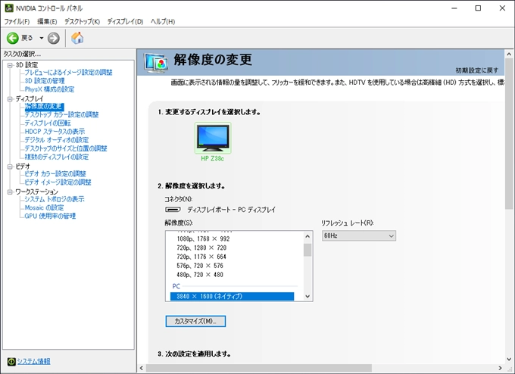Click the システム情報 green info icon

pyautogui.click(x=11, y=361)
